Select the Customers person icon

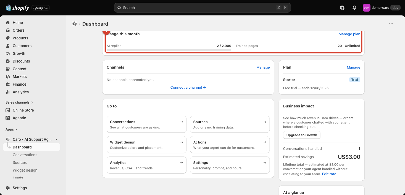8,46
